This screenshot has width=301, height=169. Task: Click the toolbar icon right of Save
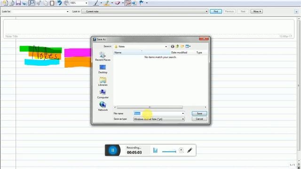pos(24,3)
